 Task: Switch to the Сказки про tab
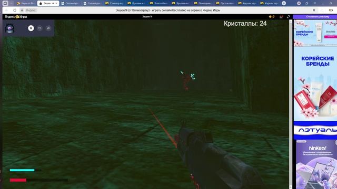click(70, 3)
